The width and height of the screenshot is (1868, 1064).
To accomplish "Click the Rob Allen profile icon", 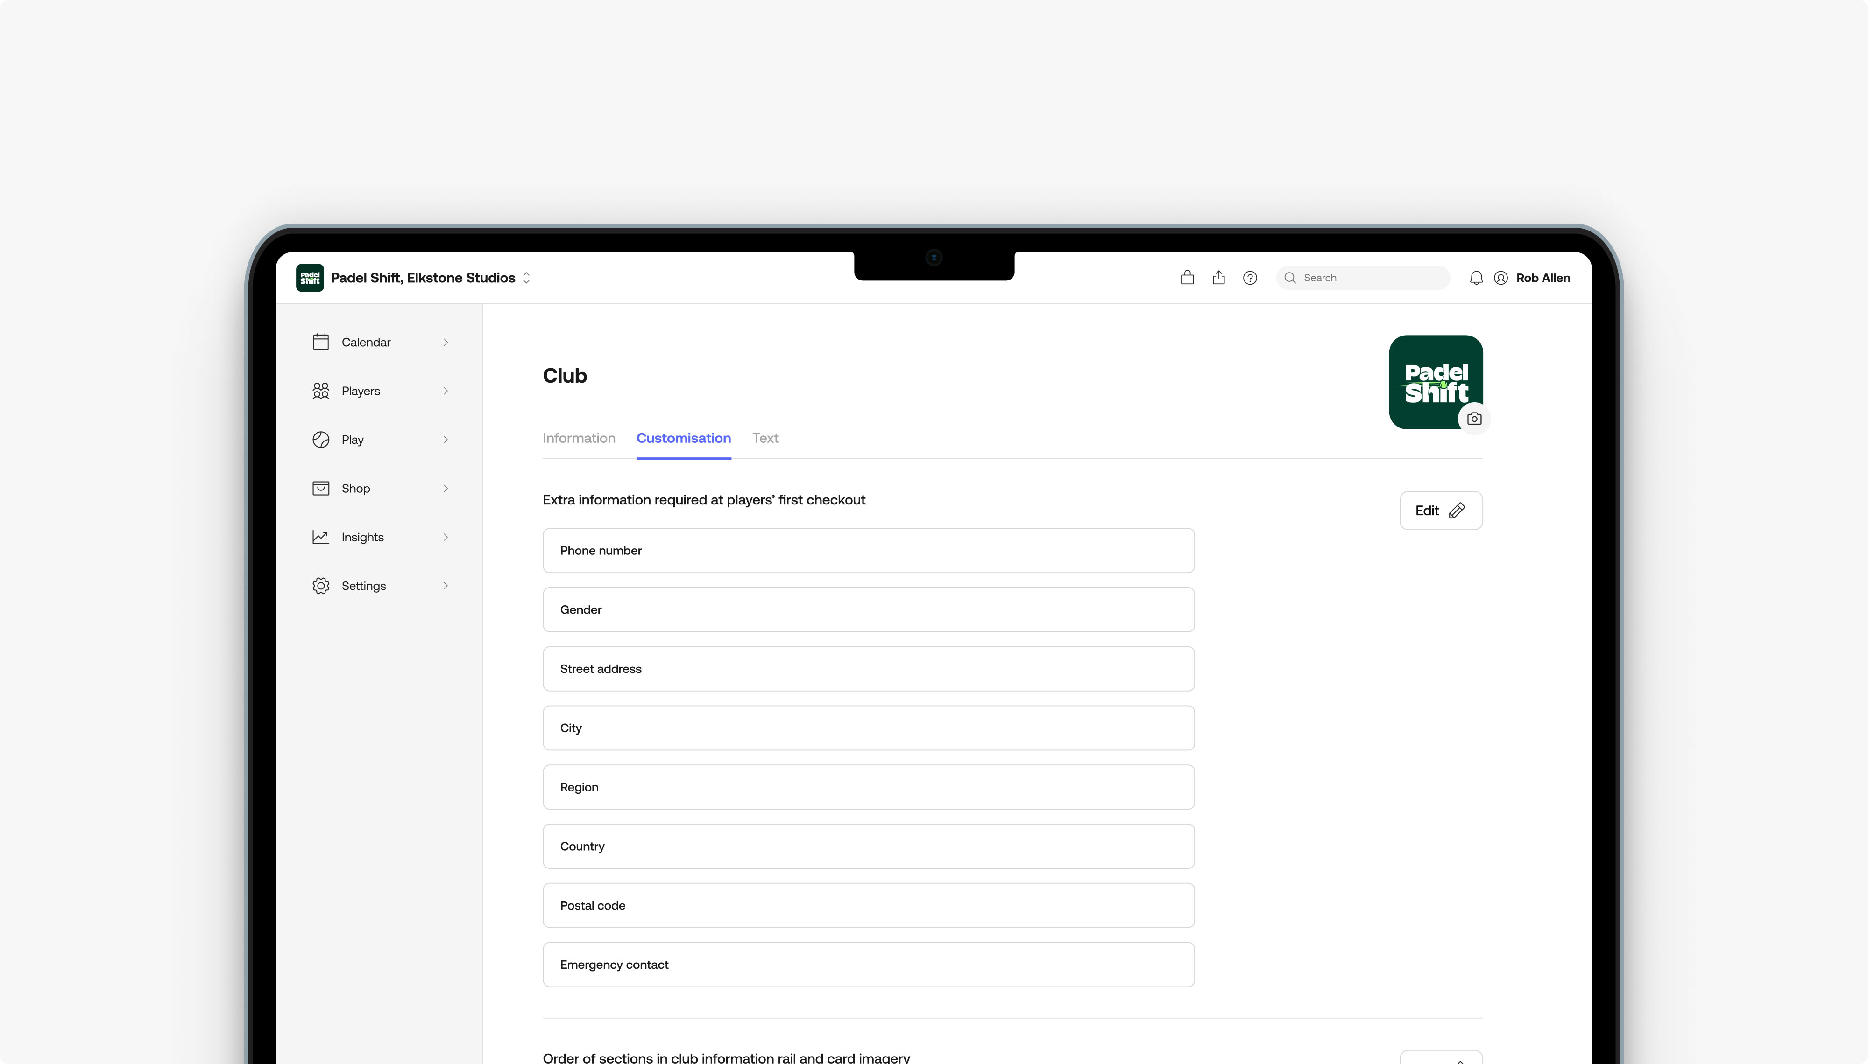I will point(1500,278).
